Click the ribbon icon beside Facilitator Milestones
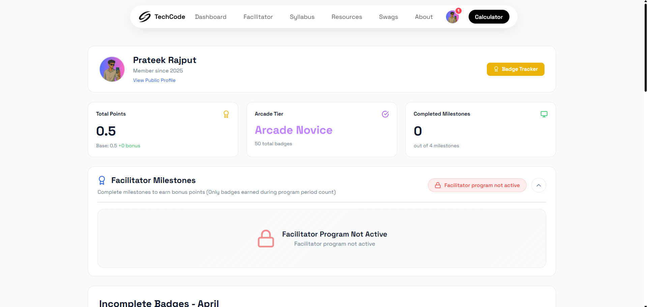The width and height of the screenshot is (647, 307). (102, 180)
